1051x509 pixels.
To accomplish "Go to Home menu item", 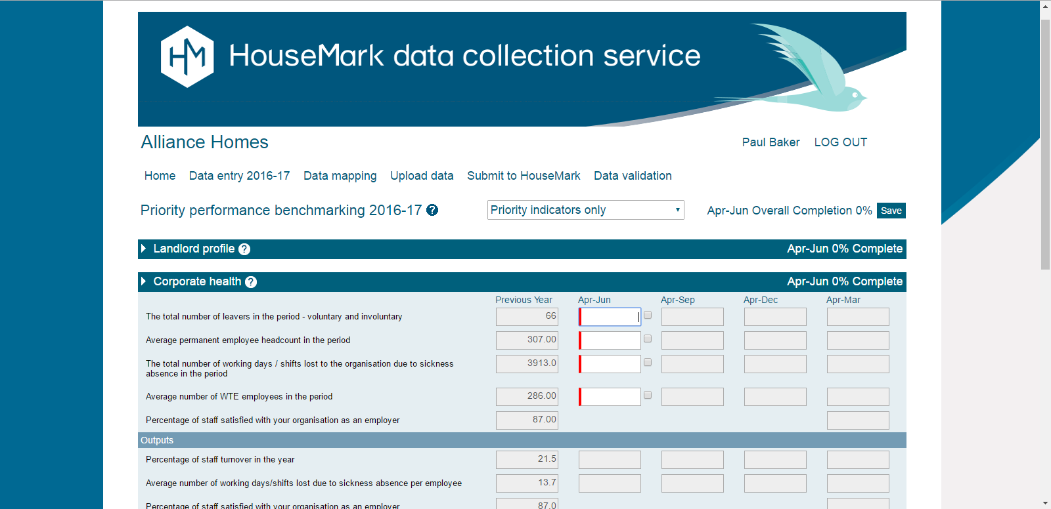I will coord(160,176).
